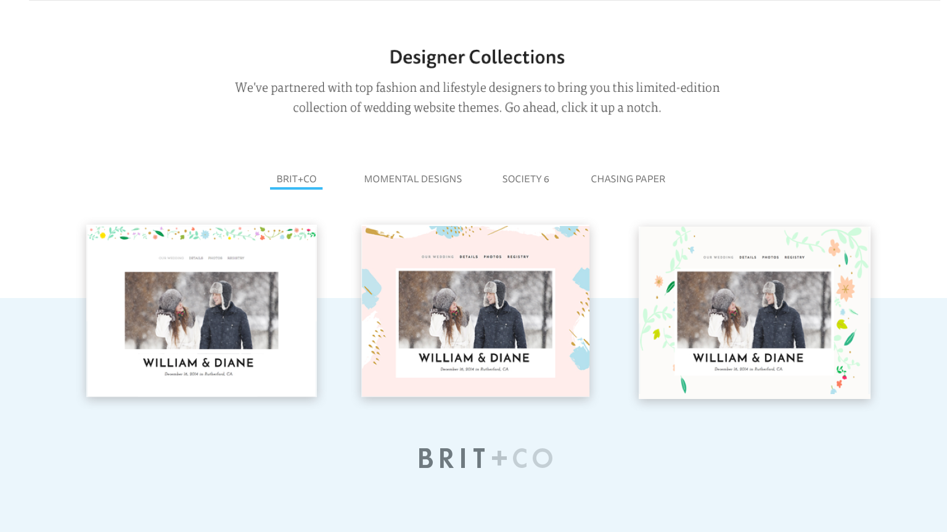This screenshot has width=947, height=532.
Task: Click the Designer Collections heading
Action: [477, 57]
